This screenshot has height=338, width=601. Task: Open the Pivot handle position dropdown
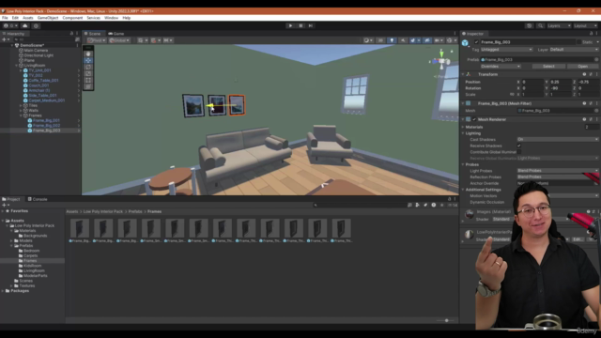click(97, 40)
